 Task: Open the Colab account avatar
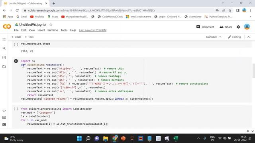point(247,27)
